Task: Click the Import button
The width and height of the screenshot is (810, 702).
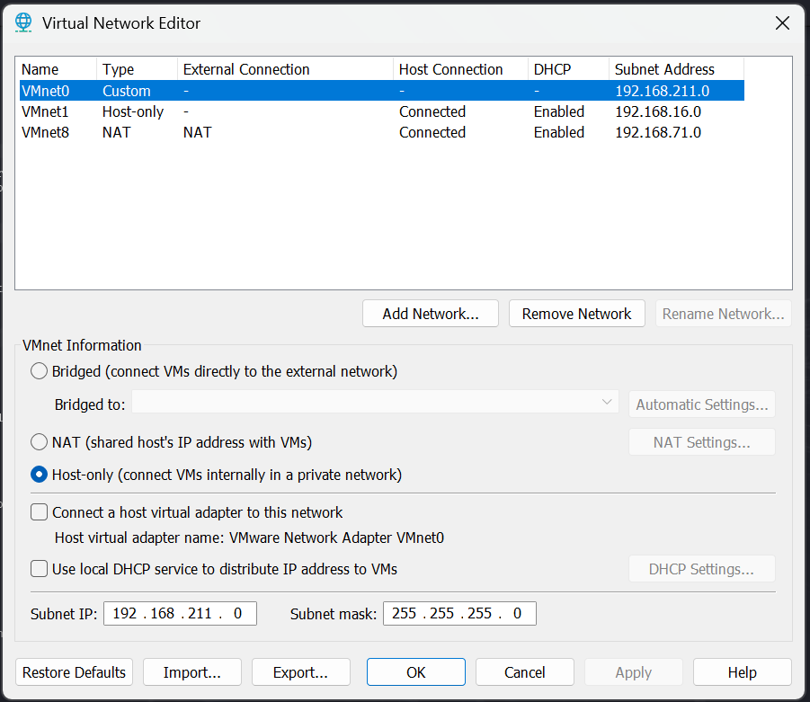Action: click(x=192, y=672)
